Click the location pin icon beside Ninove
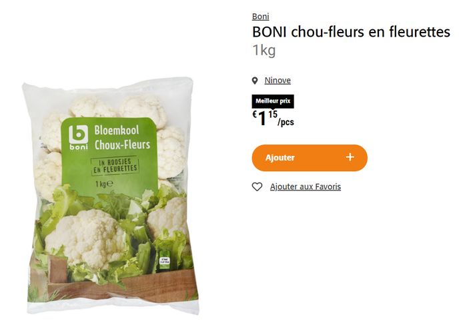Image resolution: width=463 pixels, height=329 pixels. coord(255,81)
